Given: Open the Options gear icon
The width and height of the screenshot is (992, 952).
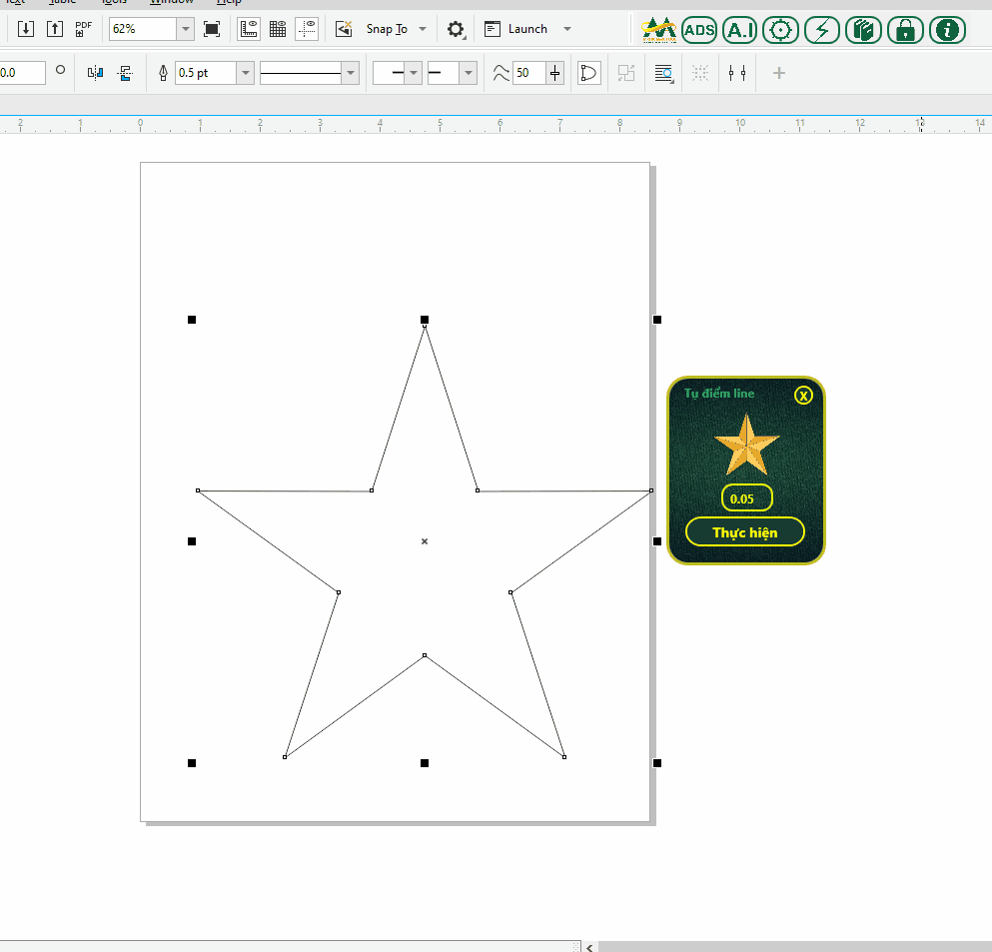Looking at the screenshot, I should coord(456,29).
